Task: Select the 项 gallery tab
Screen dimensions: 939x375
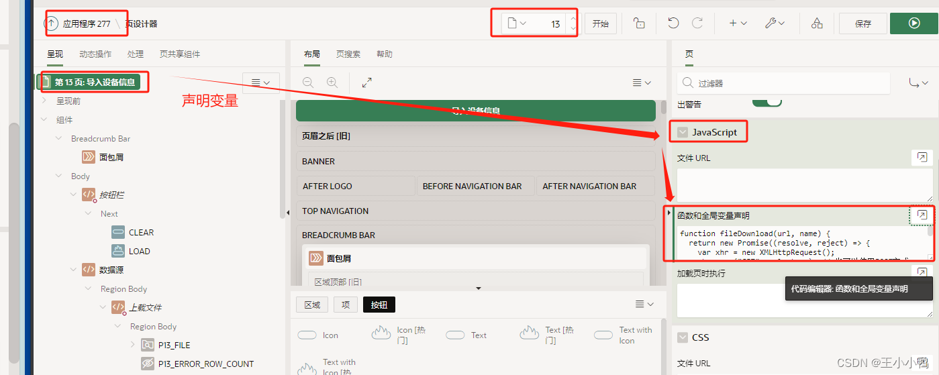Action: (346, 305)
